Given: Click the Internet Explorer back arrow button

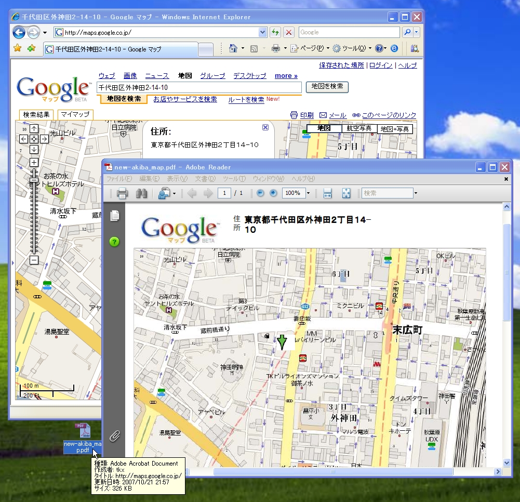Looking at the screenshot, I should (19, 32).
